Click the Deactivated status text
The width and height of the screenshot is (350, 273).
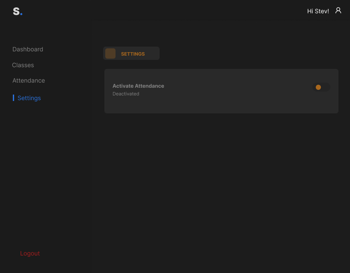tap(126, 94)
